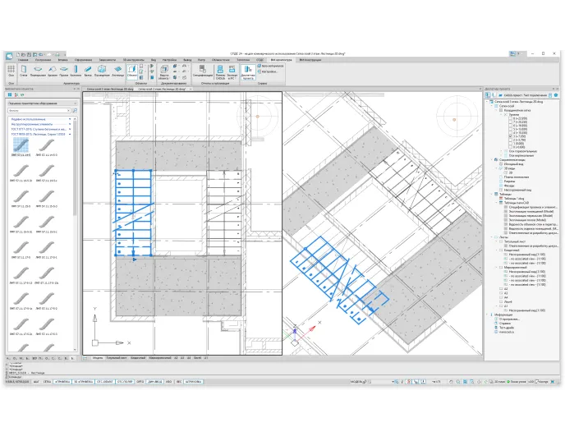Select the Перекрытие (slab) tool

coord(39,71)
